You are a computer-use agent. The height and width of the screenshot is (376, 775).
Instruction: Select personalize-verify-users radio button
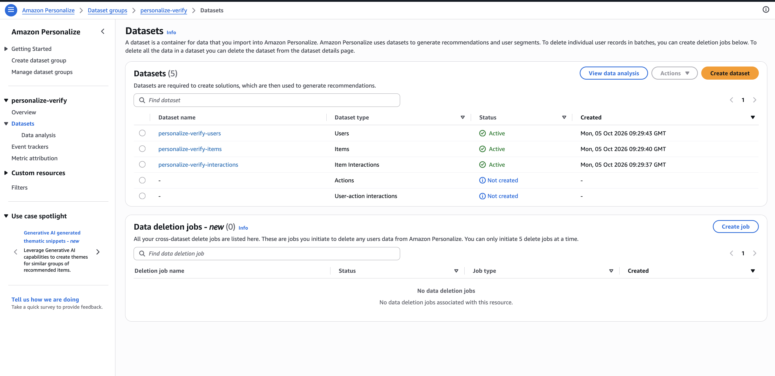click(142, 133)
